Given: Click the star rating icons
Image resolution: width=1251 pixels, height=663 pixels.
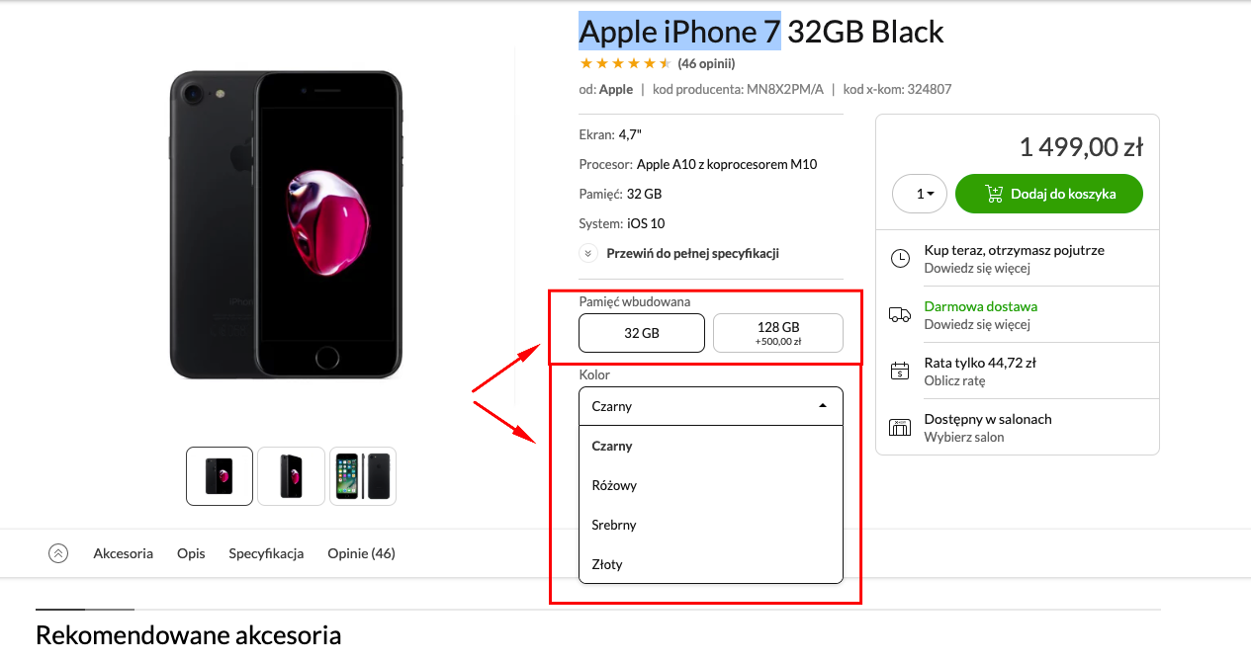Looking at the screenshot, I should [x=625, y=63].
